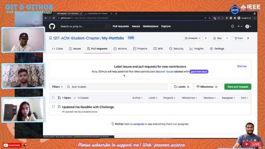This screenshot has width=265, height=149.
Task: Expand the Projects filter
Action: 169,98
